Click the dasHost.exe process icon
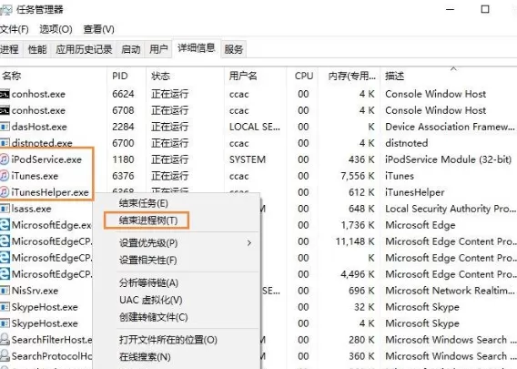 pos(5,127)
